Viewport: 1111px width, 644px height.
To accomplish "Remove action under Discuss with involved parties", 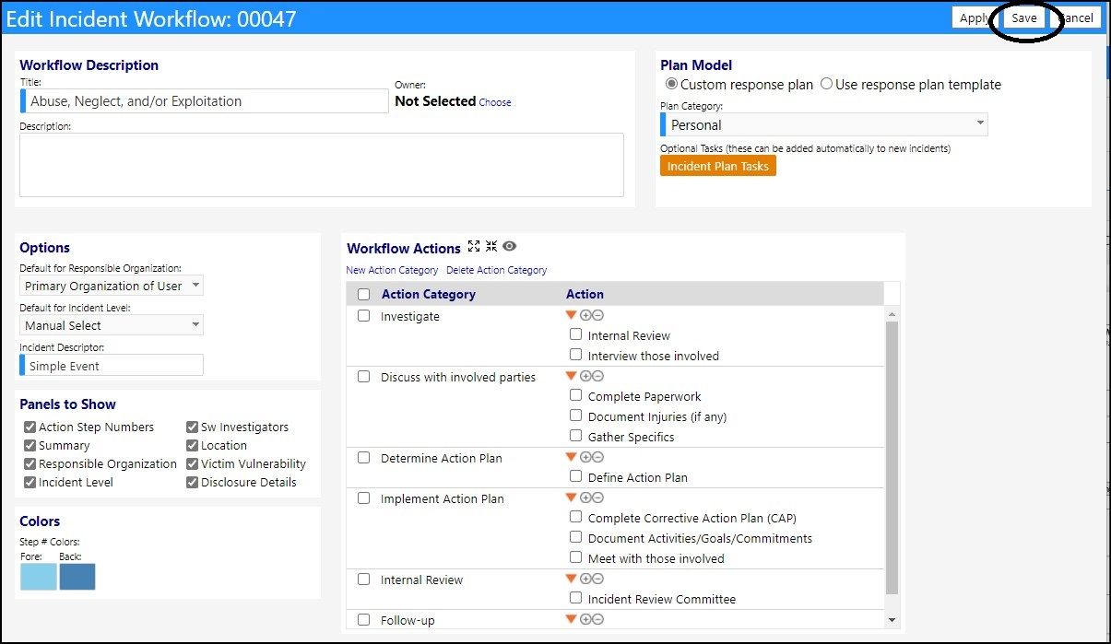I will [597, 376].
